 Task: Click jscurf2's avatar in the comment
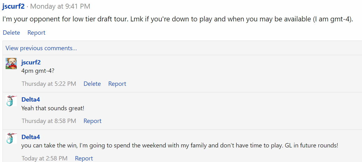(x=11, y=63)
